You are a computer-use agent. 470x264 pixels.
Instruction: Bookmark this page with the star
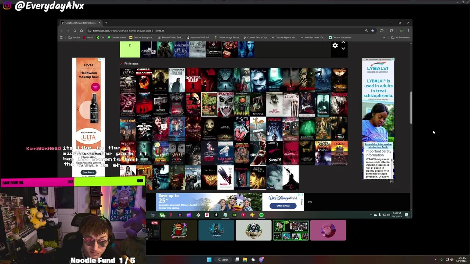click(372, 31)
